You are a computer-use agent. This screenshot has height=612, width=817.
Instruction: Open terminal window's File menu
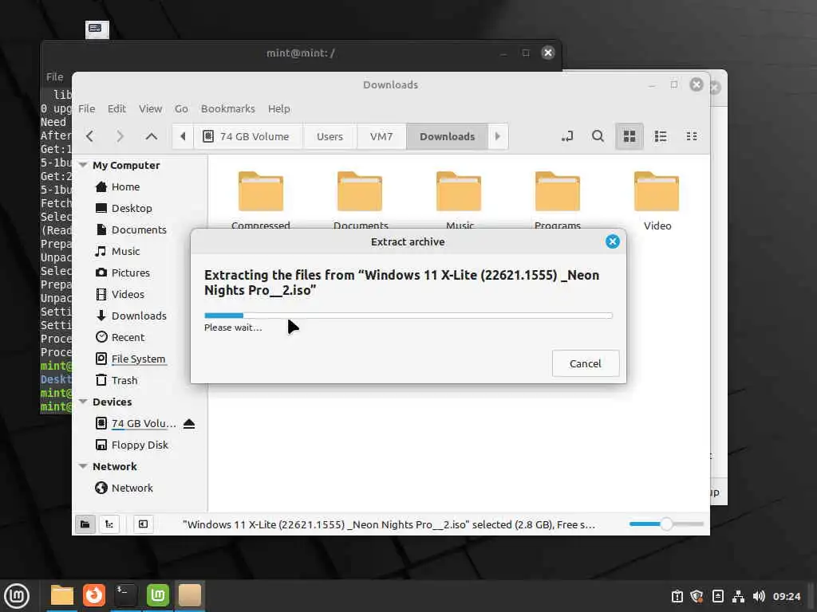[x=55, y=77]
